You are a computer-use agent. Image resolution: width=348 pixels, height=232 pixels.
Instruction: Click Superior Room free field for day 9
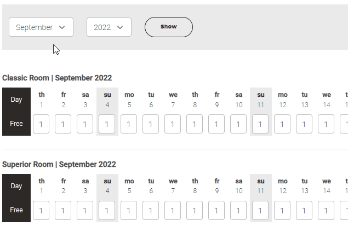pos(216,210)
